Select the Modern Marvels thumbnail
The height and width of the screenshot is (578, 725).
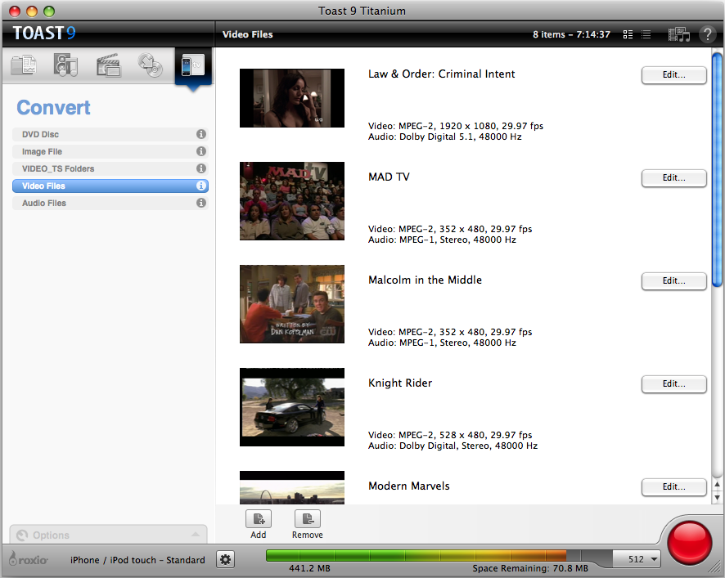292,487
